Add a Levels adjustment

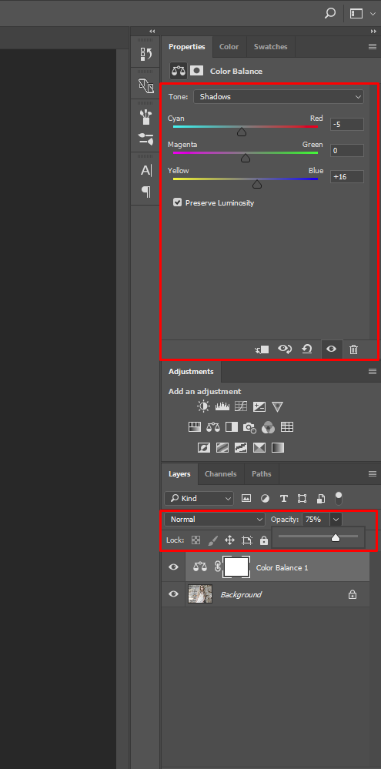tap(222, 406)
